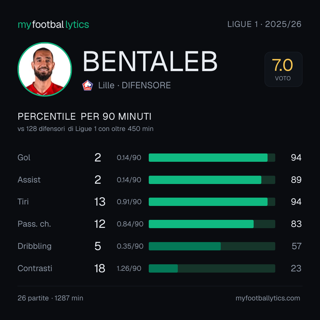Click the Contrasti percentile value 23

(x=296, y=268)
